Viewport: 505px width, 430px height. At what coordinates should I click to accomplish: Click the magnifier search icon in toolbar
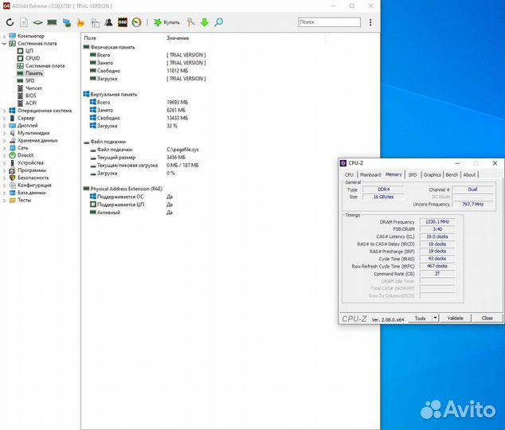click(x=219, y=22)
